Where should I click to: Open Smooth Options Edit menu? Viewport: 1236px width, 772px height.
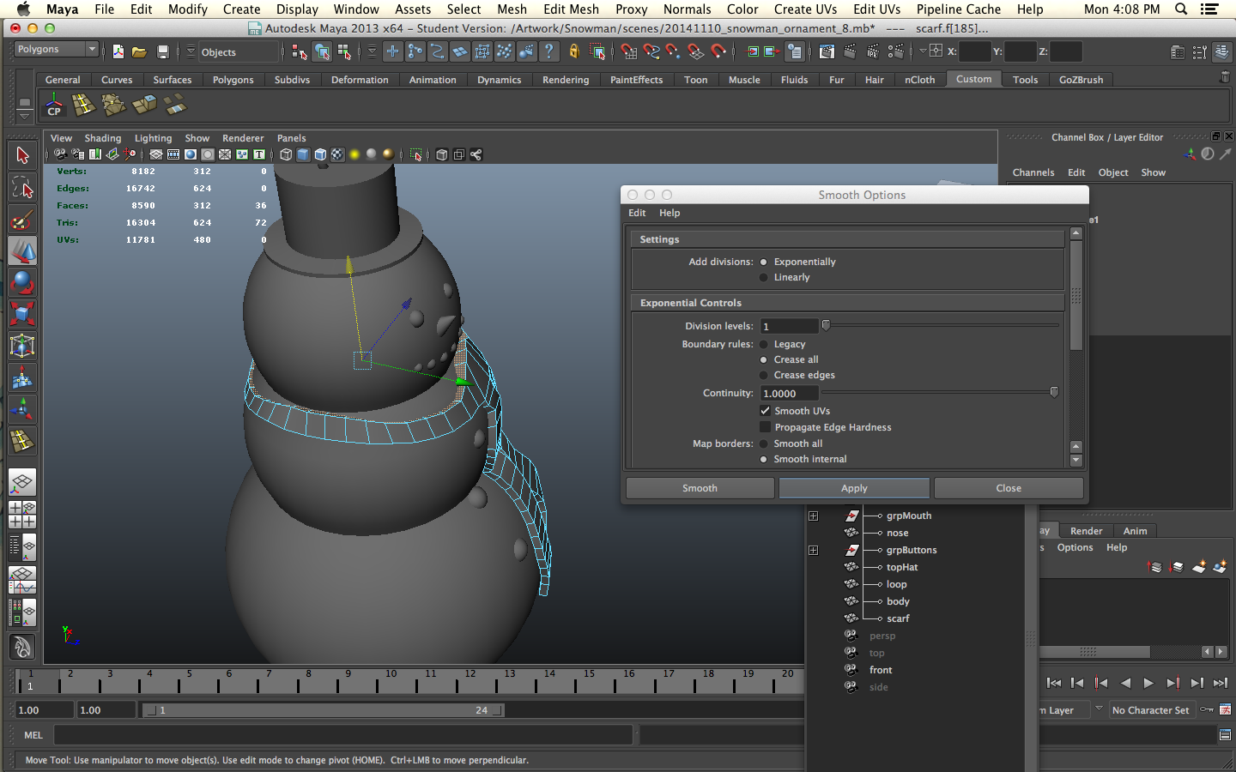coord(637,213)
